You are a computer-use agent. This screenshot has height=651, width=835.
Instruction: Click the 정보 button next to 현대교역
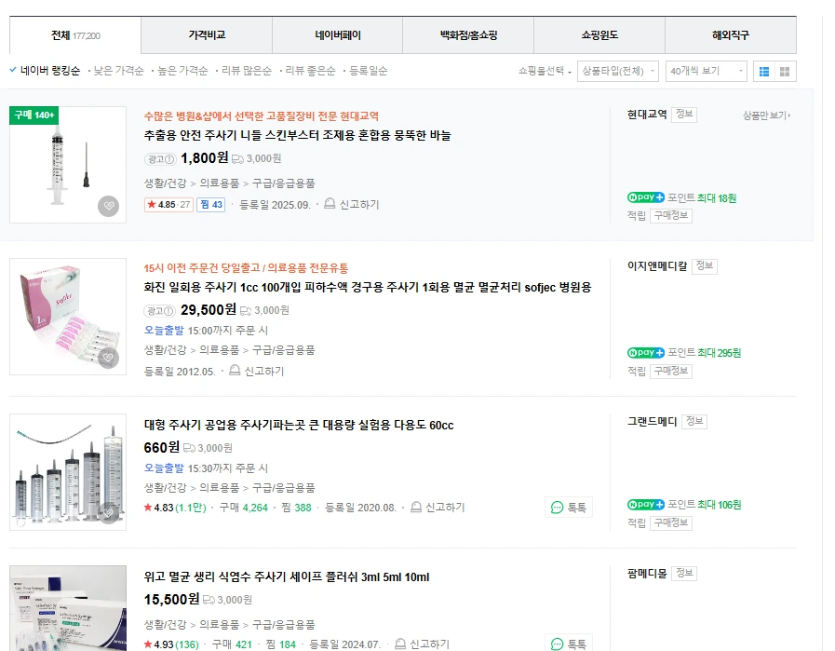(x=685, y=114)
